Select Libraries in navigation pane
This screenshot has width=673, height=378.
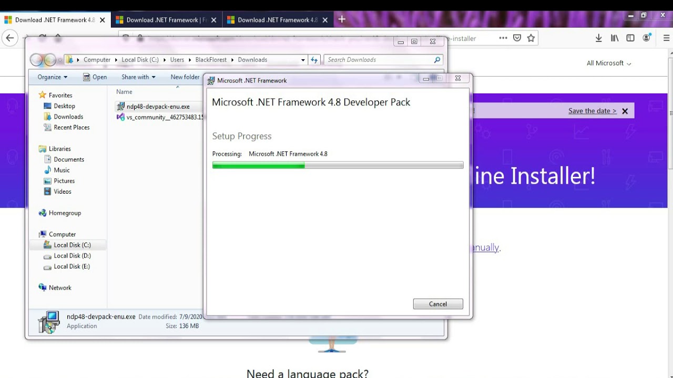59,149
